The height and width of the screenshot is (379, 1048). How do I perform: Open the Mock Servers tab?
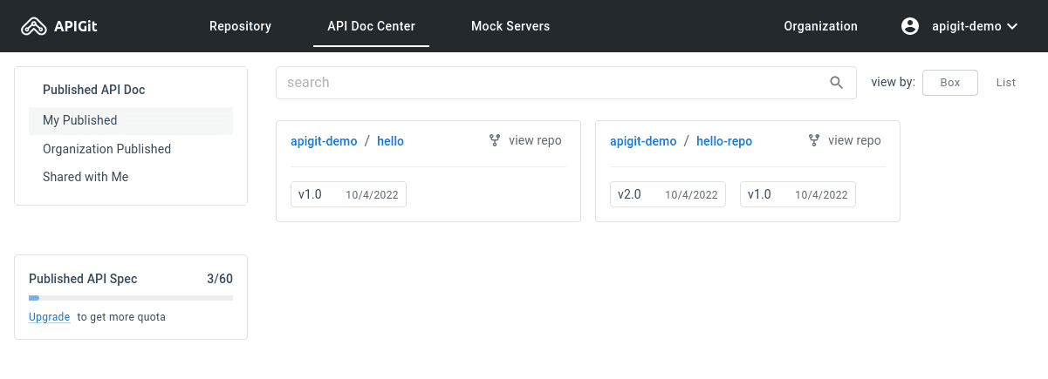click(x=510, y=26)
